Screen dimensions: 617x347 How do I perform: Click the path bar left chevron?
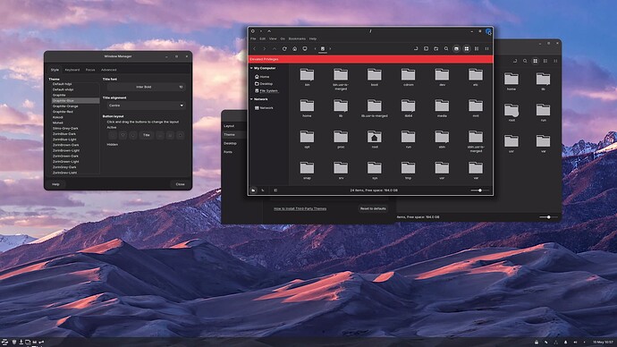tap(315, 49)
